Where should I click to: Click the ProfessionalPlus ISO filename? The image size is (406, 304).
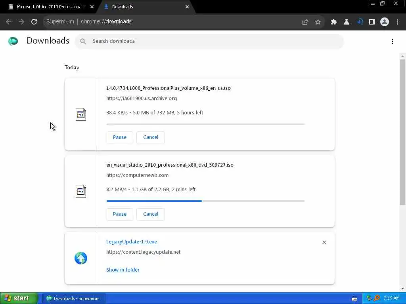tap(168, 88)
